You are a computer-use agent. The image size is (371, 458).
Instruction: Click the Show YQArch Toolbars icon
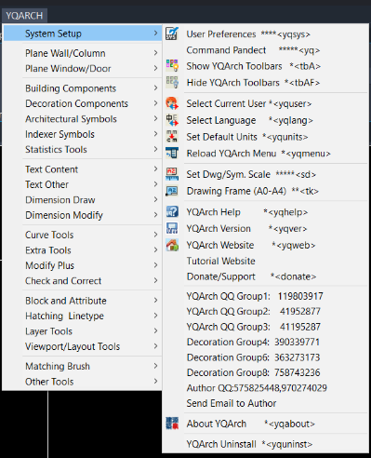[x=172, y=66]
